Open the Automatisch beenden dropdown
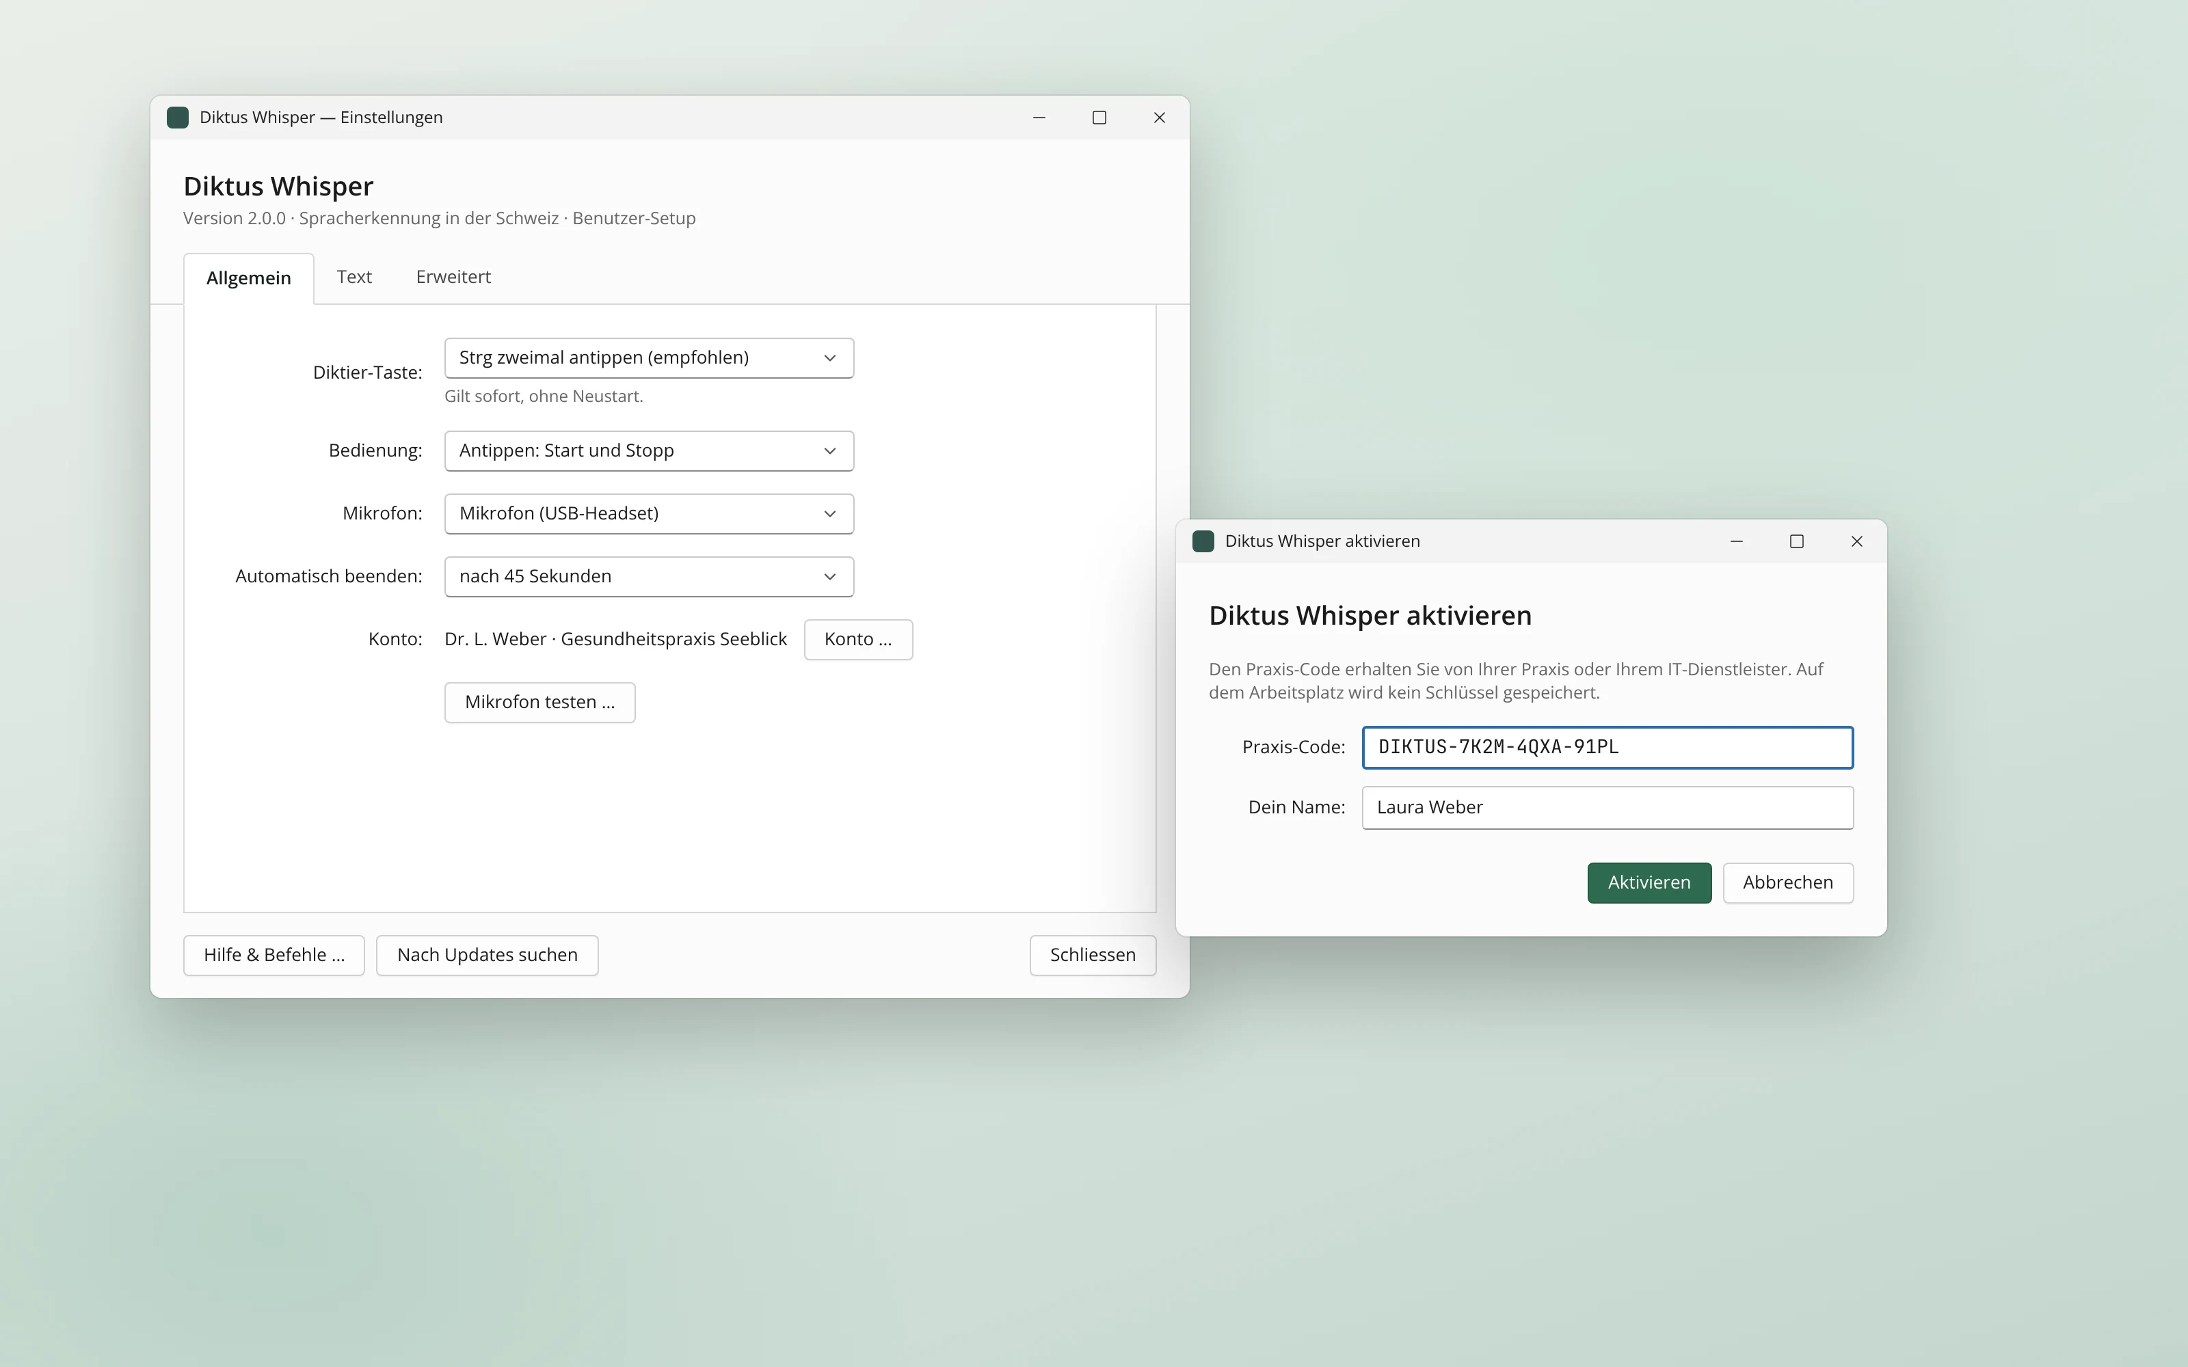The height and width of the screenshot is (1367, 2188). pos(649,577)
